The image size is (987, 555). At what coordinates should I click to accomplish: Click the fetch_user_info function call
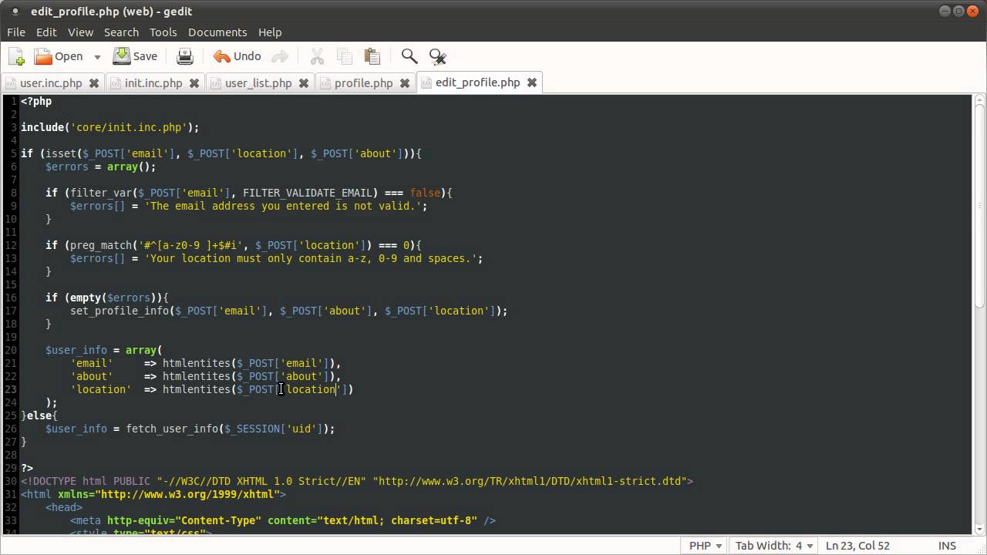click(172, 429)
